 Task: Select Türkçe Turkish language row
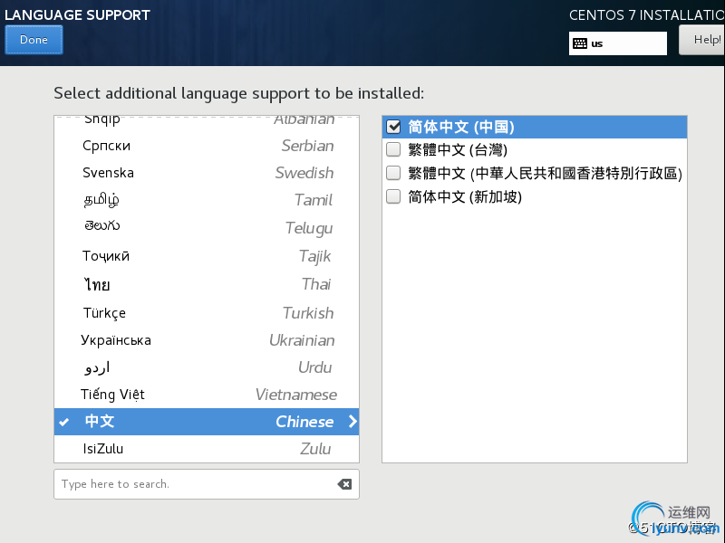[x=207, y=312]
